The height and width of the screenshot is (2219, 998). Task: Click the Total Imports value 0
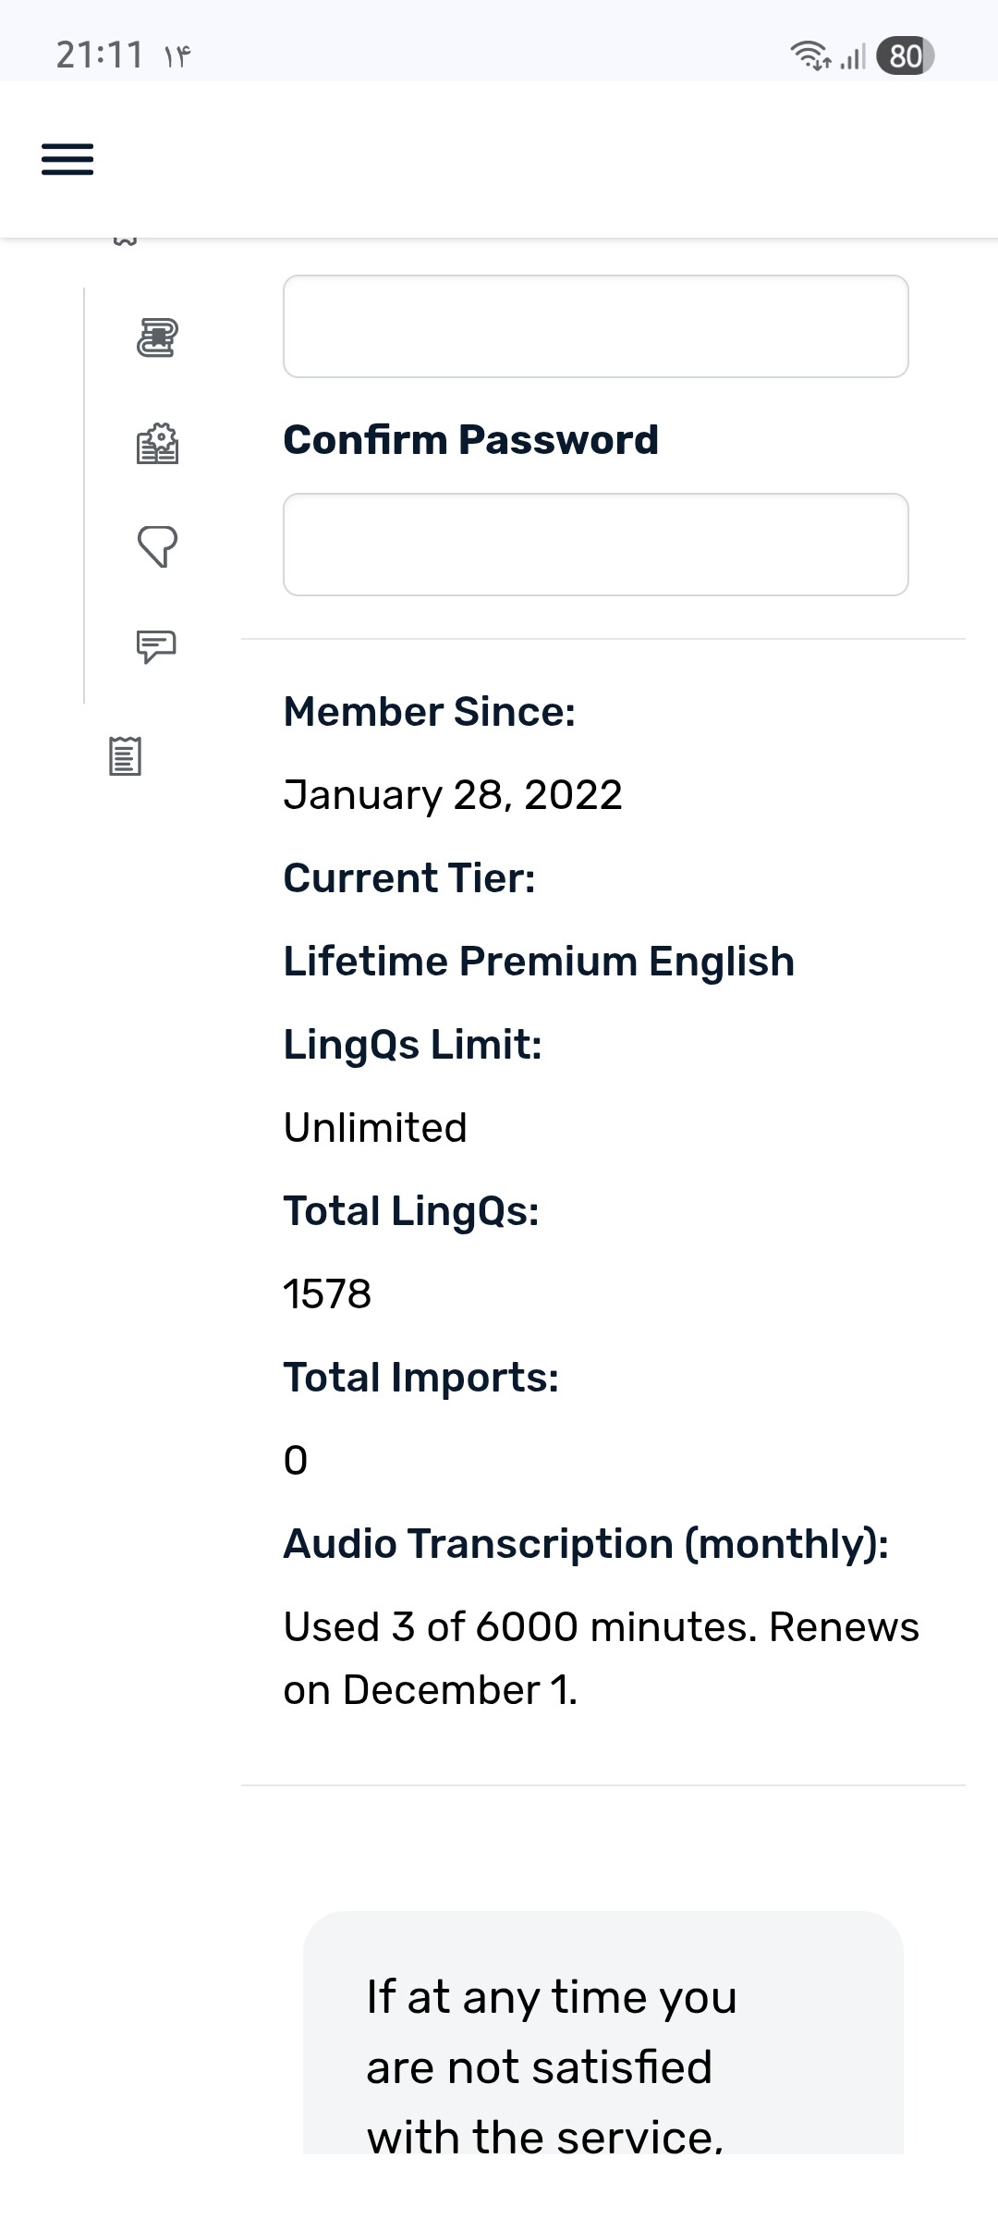pos(296,1461)
